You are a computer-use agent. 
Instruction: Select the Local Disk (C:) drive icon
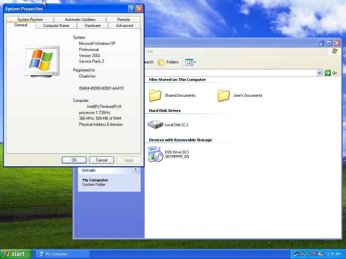pos(155,124)
